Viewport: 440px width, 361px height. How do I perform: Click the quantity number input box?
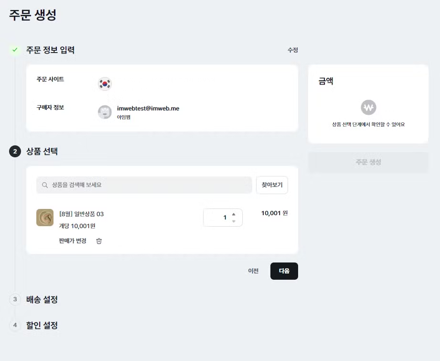(217, 218)
